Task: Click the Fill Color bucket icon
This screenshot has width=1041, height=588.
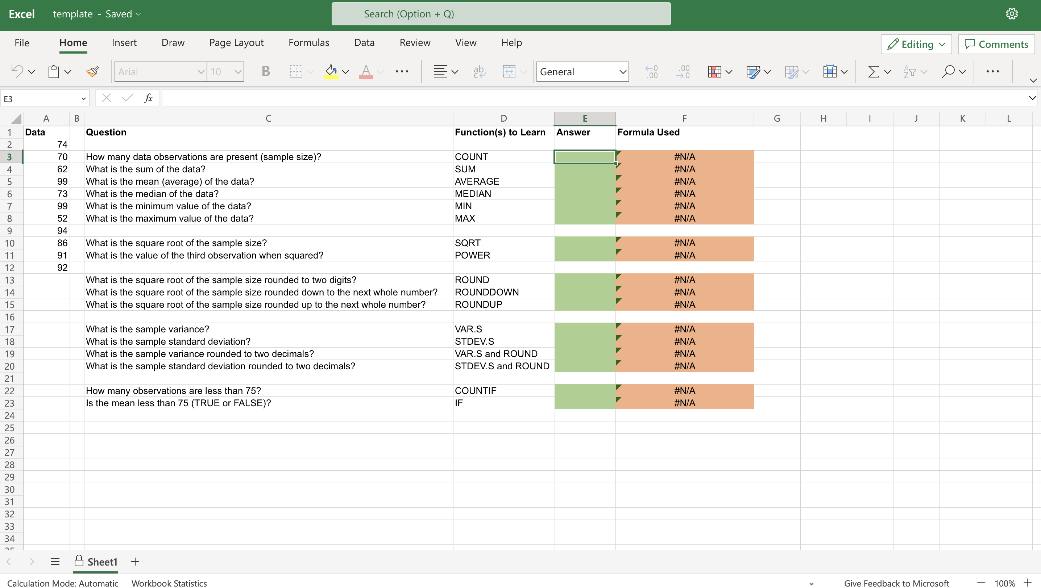Action: coord(332,71)
